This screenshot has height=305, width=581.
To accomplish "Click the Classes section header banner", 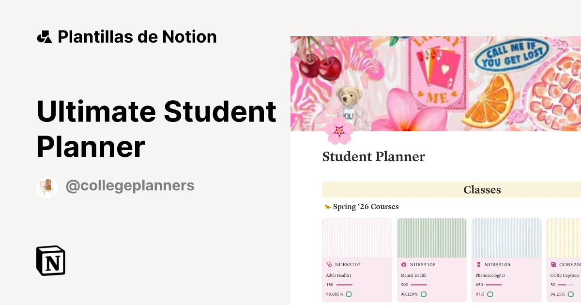I will point(482,190).
